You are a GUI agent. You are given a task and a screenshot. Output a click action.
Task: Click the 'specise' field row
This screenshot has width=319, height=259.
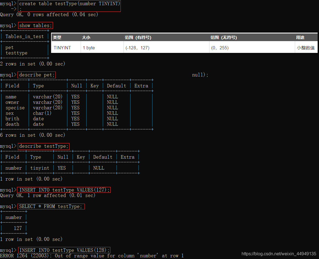(15, 108)
